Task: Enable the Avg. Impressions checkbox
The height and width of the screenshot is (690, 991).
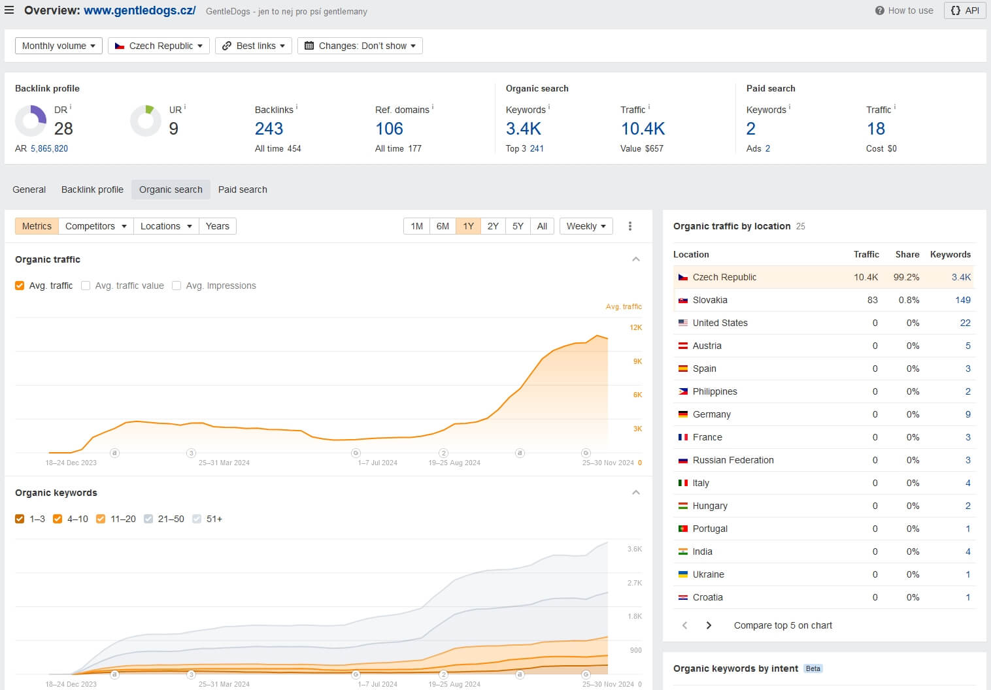Action: click(x=176, y=286)
